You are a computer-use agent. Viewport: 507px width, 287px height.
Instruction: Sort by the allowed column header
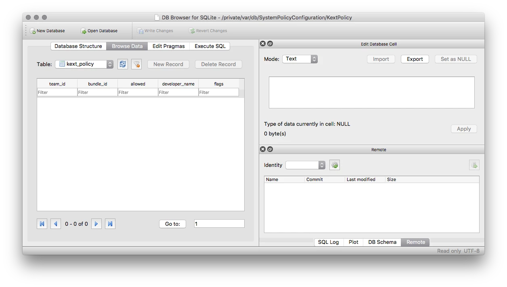(138, 84)
